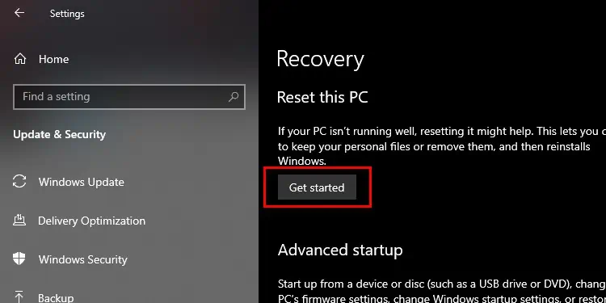Click the magnifier icon in the search box
This screenshot has height=303, width=606.
point(234,97)
